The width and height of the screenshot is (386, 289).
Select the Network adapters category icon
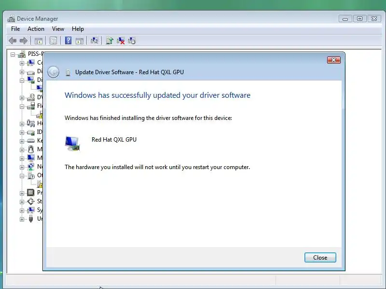pos(31,167)
